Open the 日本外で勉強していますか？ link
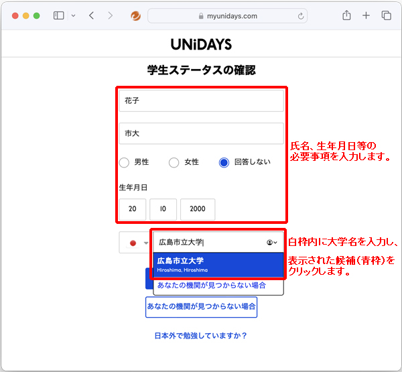This screenshot has height=372, width=402. coord(200,336)
